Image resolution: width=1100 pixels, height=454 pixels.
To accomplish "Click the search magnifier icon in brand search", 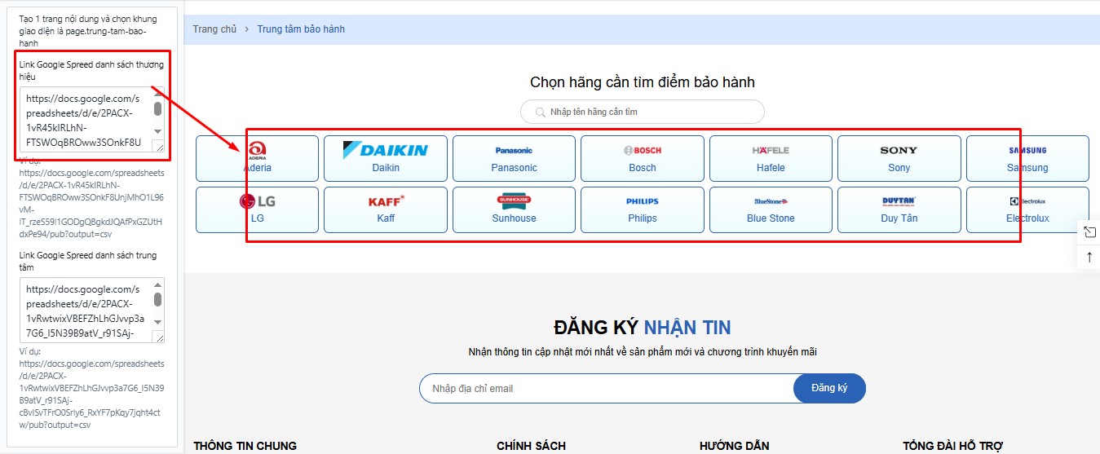I will pos(540,112).
